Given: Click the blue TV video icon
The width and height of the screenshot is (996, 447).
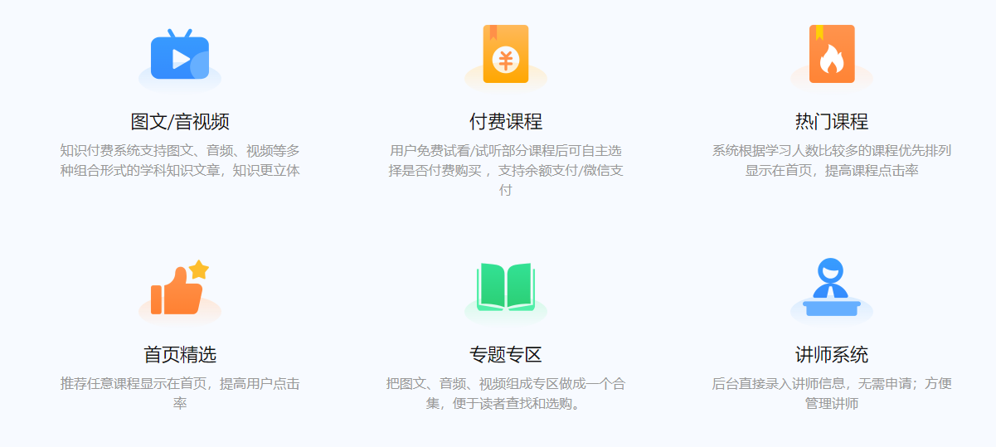Looking at the screenshot, I should [x=179, y=56].
